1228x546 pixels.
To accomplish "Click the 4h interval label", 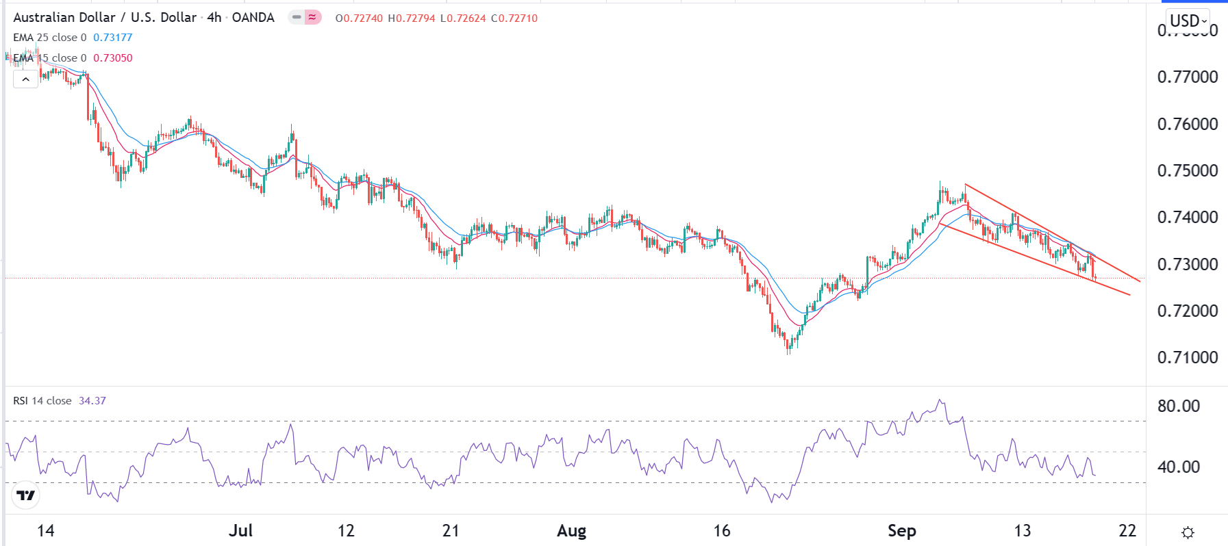I will click(x=214, y=18).
